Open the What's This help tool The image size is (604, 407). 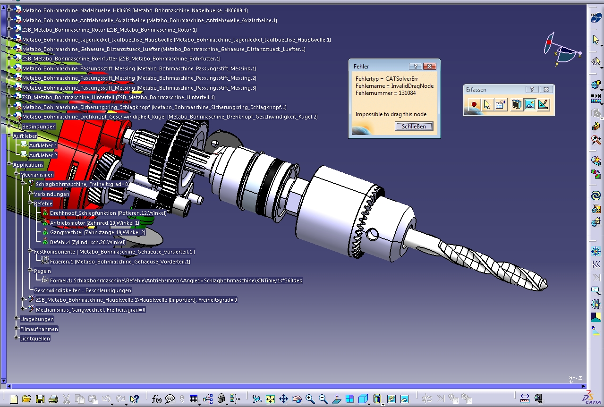tap(135, 399)
